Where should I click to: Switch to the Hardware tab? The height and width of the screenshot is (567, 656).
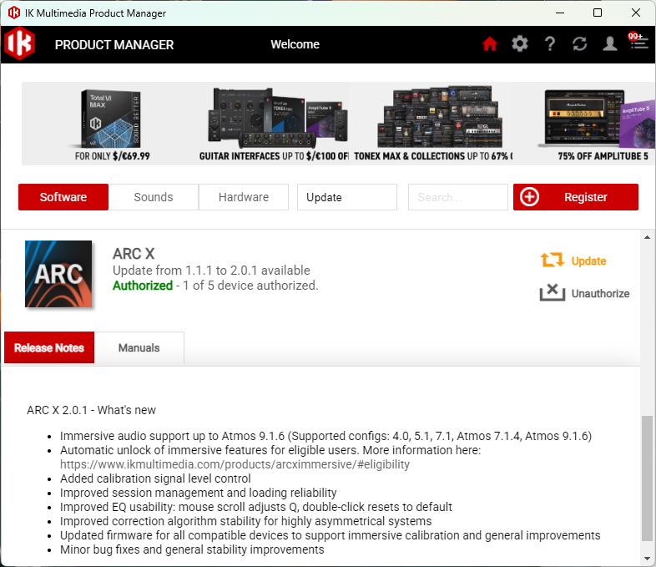click(x=244, y=197)
